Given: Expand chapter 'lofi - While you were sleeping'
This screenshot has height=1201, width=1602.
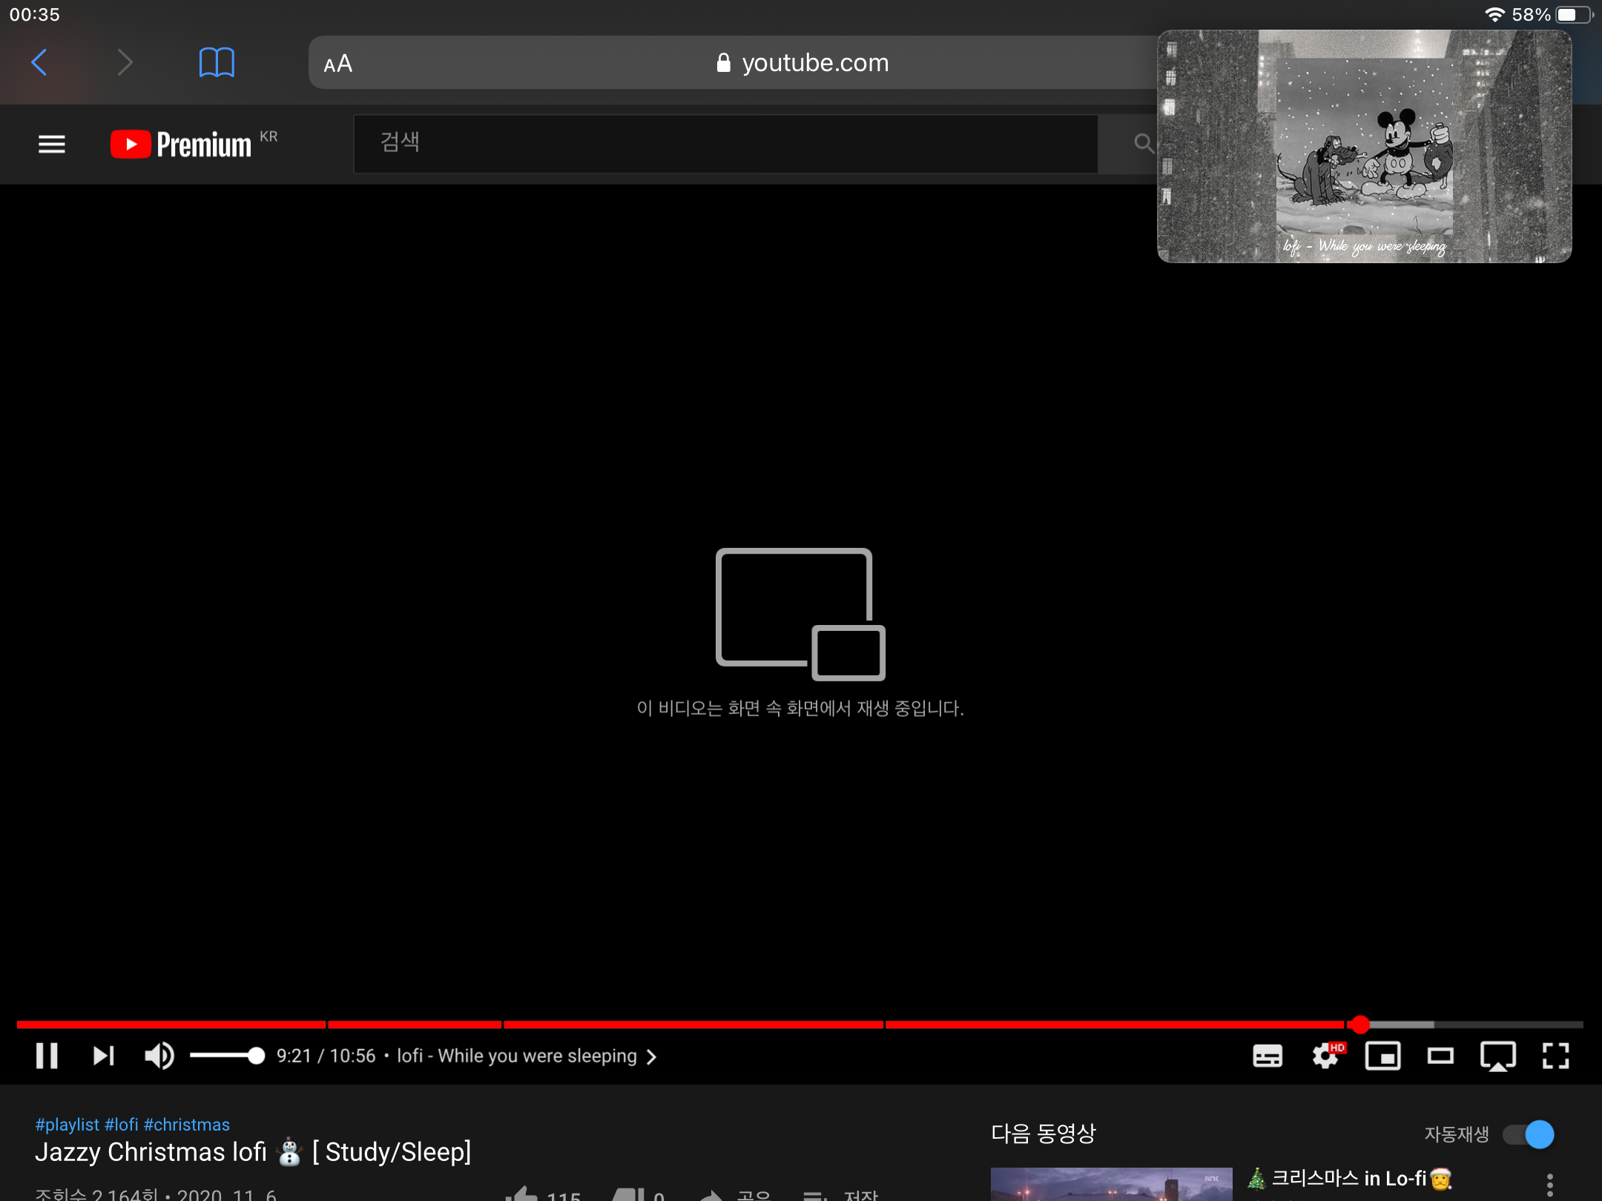Looking at the screenshot, I should [x=527, y=1056].
